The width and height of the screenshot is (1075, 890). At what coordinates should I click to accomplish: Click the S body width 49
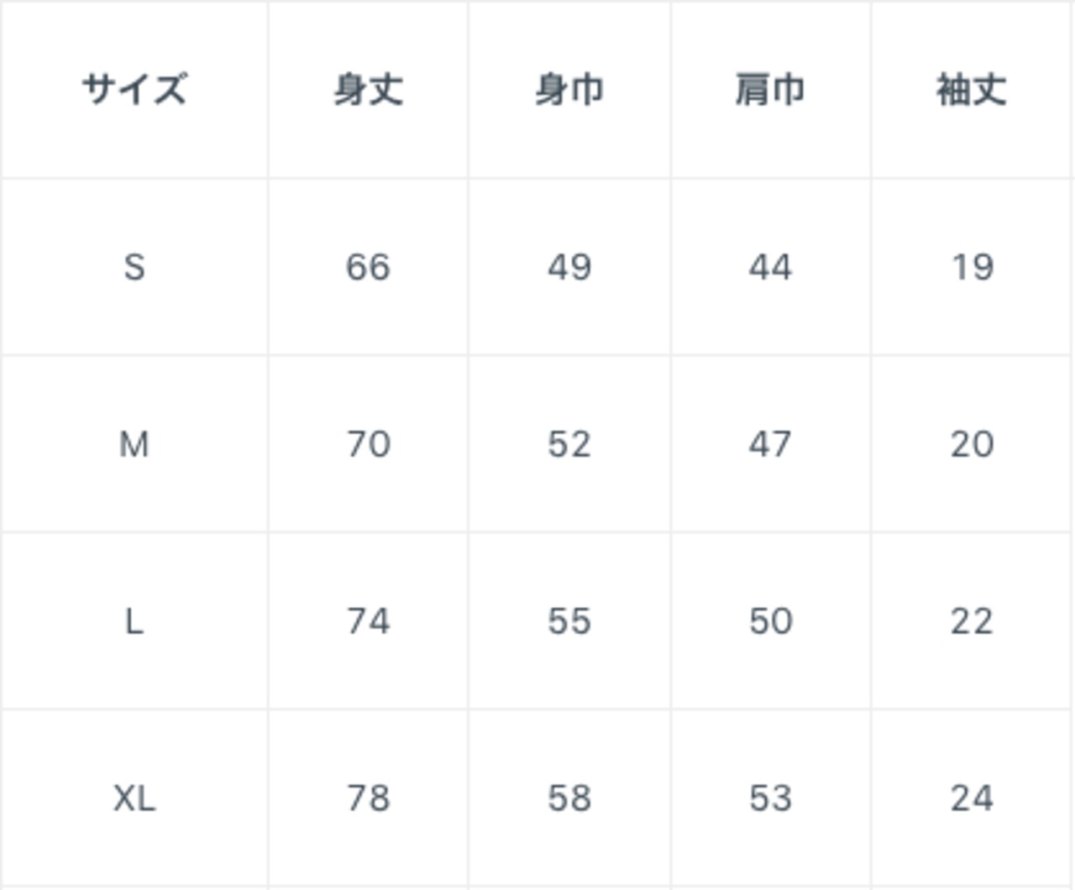(569, 267)
